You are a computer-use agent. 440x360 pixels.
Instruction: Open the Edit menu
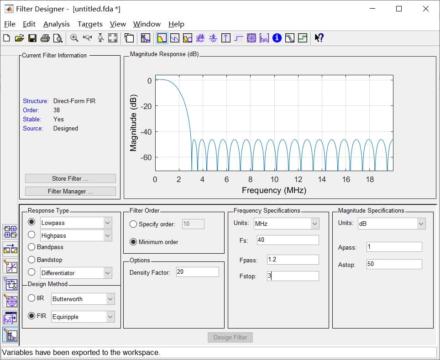click(29, 24)
